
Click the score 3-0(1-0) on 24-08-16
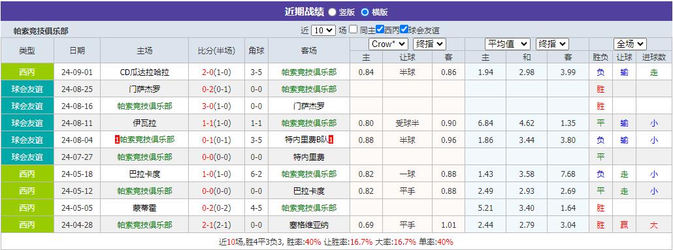(216, 106)
